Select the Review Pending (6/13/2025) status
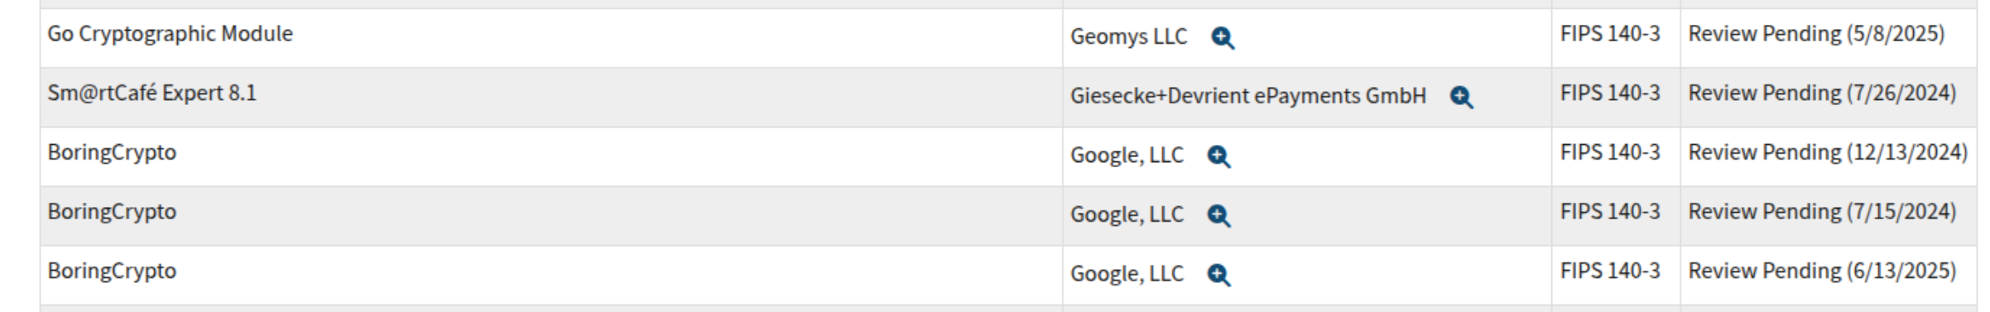 click(x=1822, y=271)
